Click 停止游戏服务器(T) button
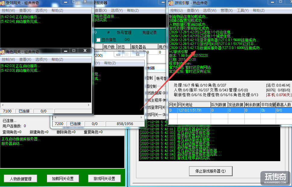The width and height of the screenshot is (292, 187). (211, 171)
